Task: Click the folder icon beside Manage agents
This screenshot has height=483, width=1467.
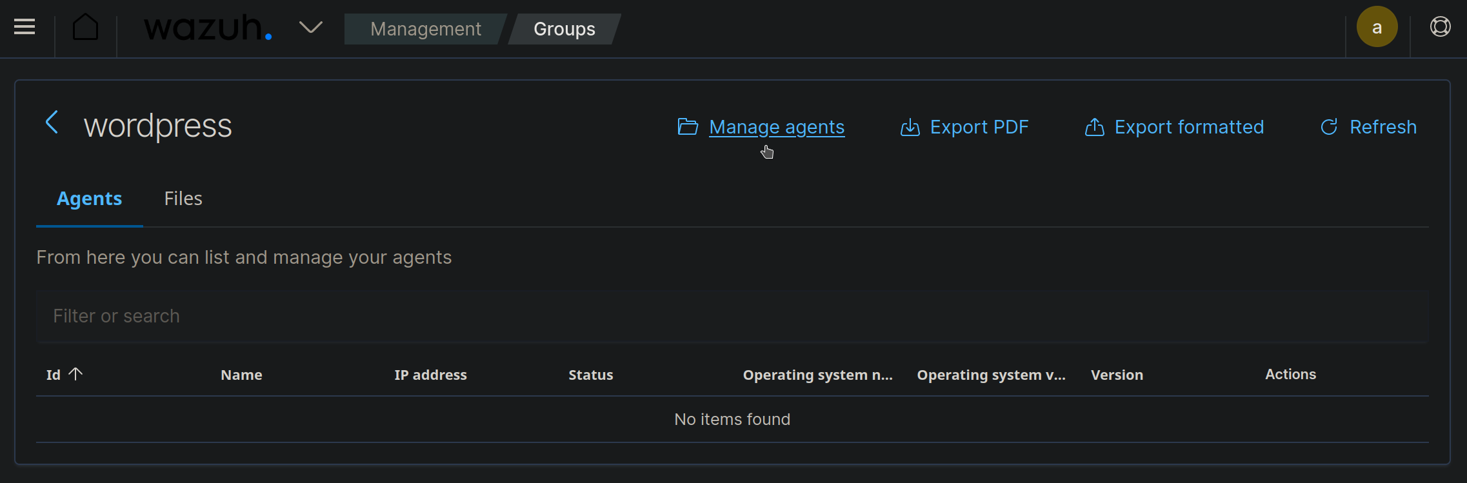Action: 688,127
